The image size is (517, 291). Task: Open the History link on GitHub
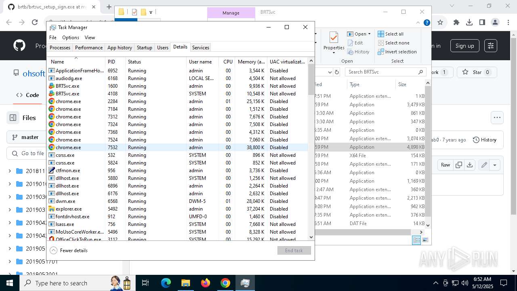point(484,140)
